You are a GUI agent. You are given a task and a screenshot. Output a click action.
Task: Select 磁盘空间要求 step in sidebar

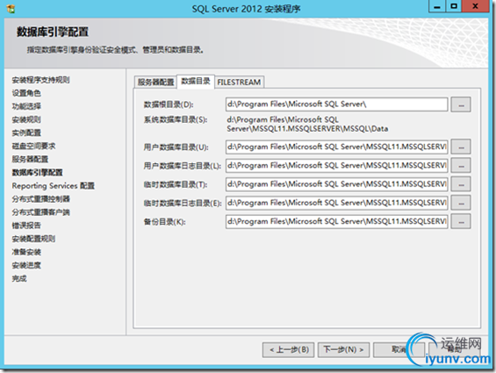[x=33, y=146]
